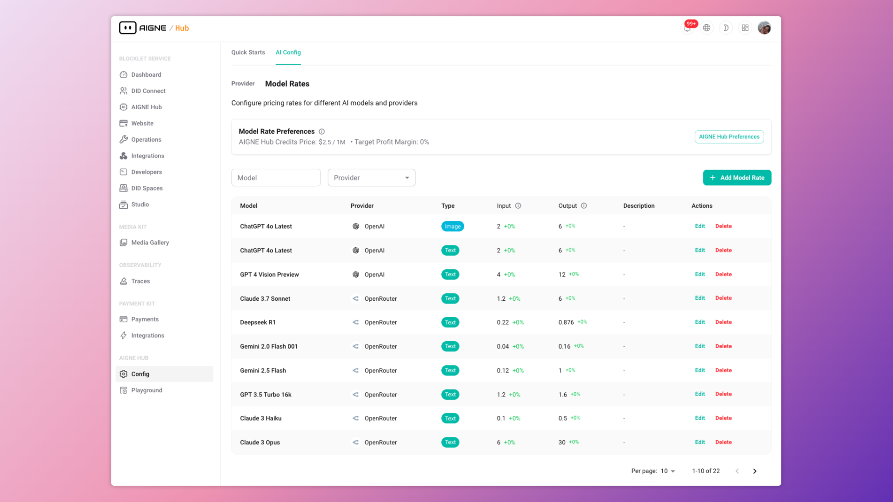Expand the blocklet apps grid menu
The width and height of the screenshot is (893, 502).
click(745, 28)
